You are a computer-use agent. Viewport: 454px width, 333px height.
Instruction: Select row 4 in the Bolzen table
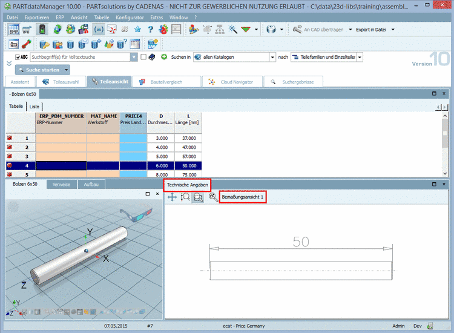pos(27,165)
